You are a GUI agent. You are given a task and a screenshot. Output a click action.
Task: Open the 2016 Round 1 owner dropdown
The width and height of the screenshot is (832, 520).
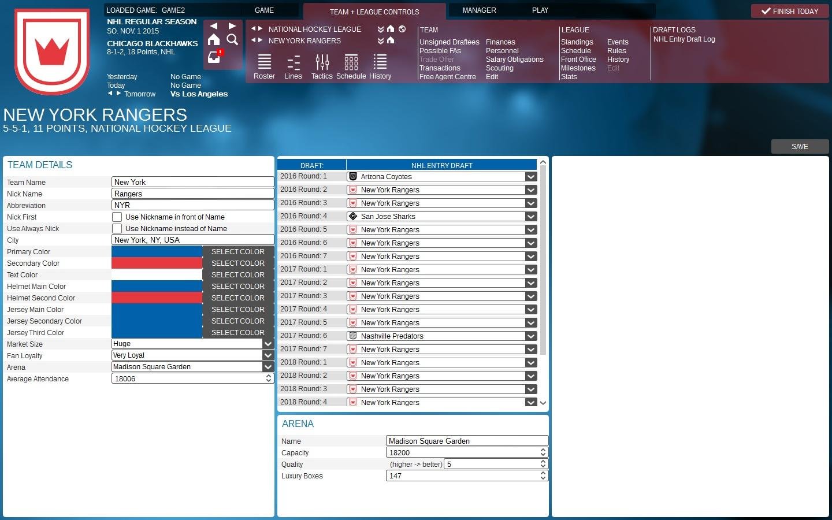coord(530,176)
